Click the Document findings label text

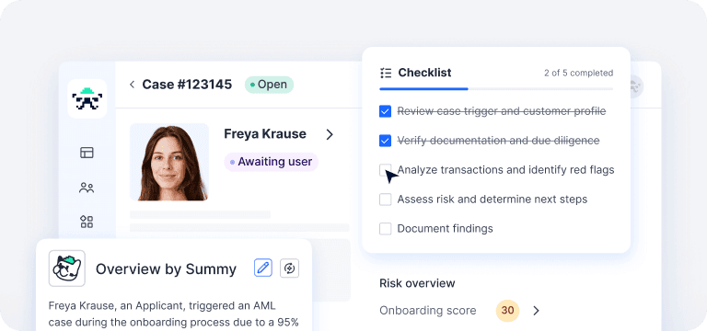coord(445,229)
